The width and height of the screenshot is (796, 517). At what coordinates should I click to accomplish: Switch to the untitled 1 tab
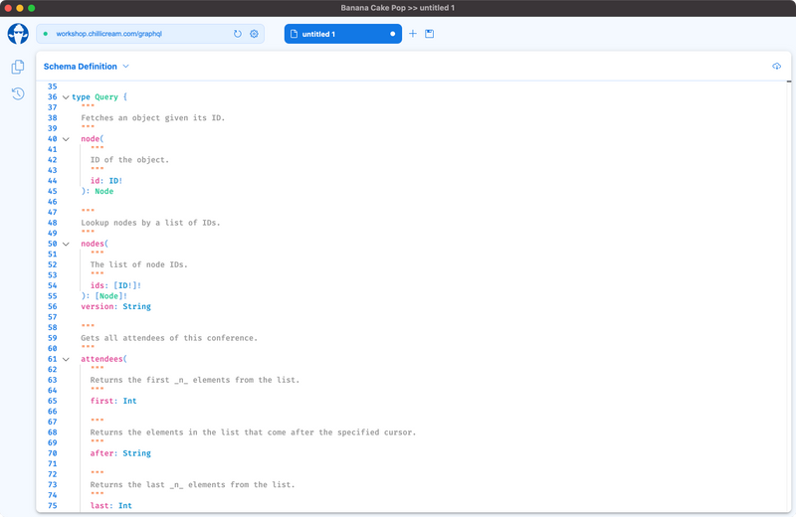333,34
